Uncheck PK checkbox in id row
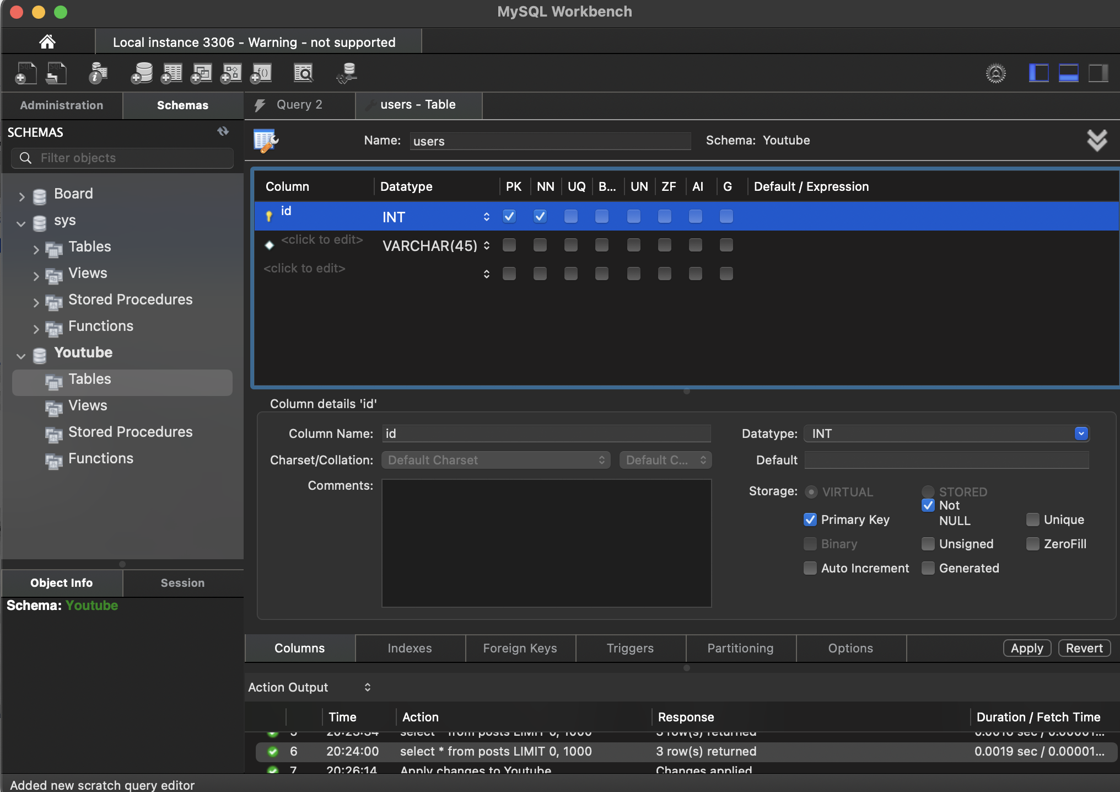This screenshot has width=1120, height=792. 509,216
